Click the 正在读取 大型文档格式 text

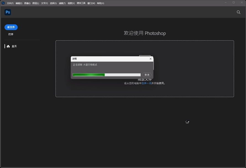[x=85, y=65]
